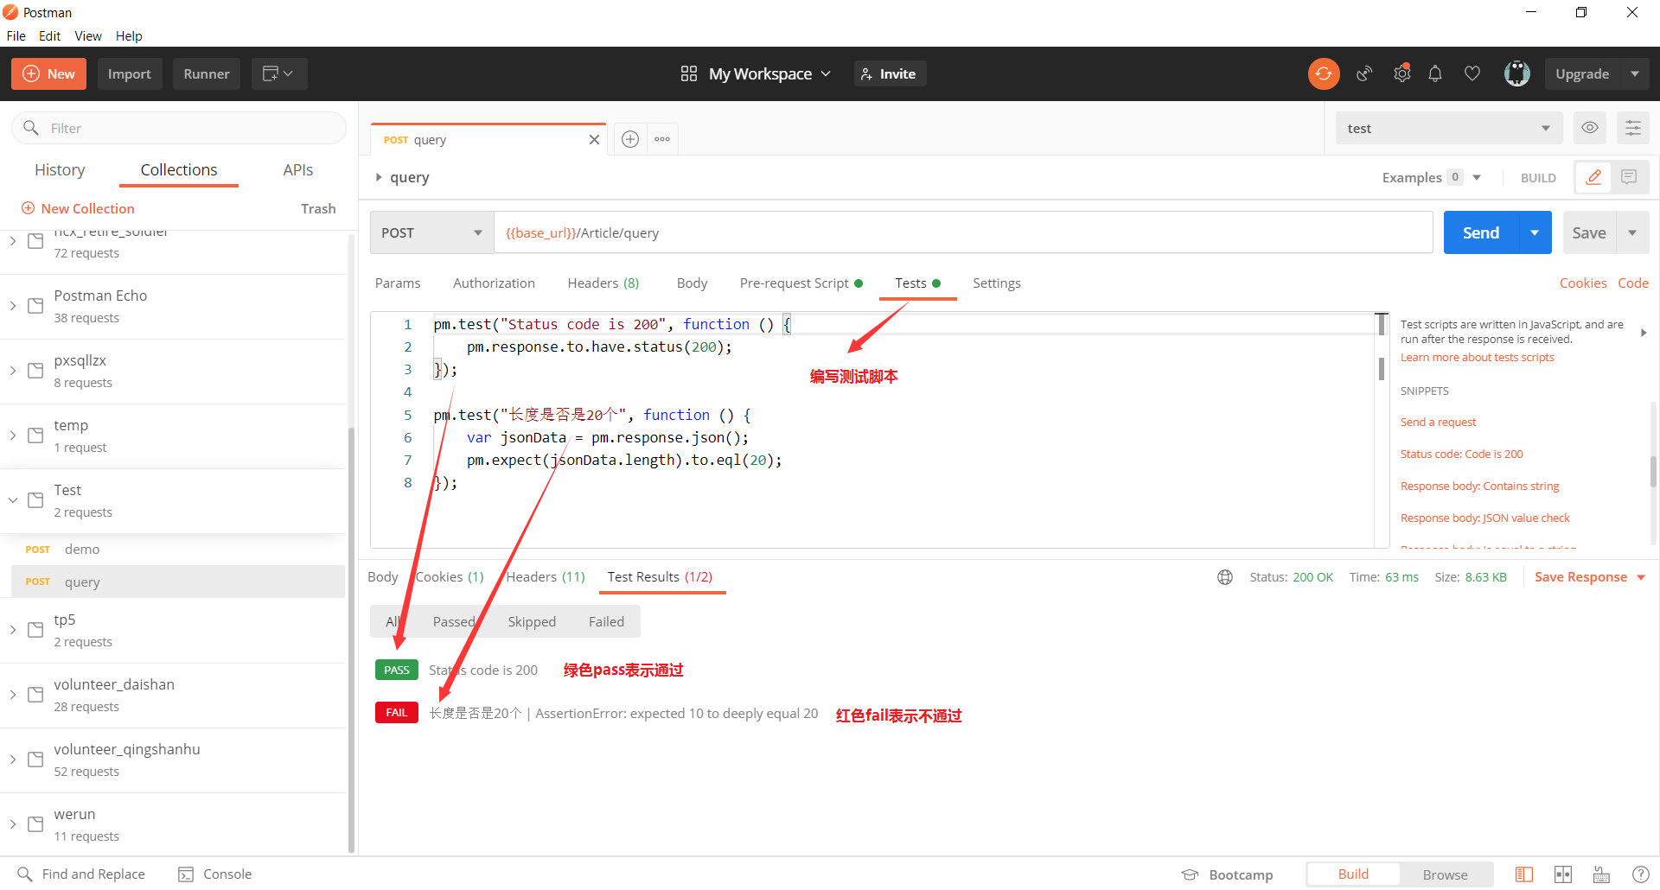Close the query request tab
Screen dimensions: 1660x890
(594, 140)
